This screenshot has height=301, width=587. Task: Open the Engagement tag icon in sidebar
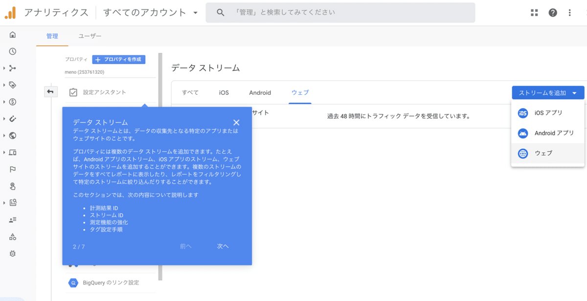(13, 85)
